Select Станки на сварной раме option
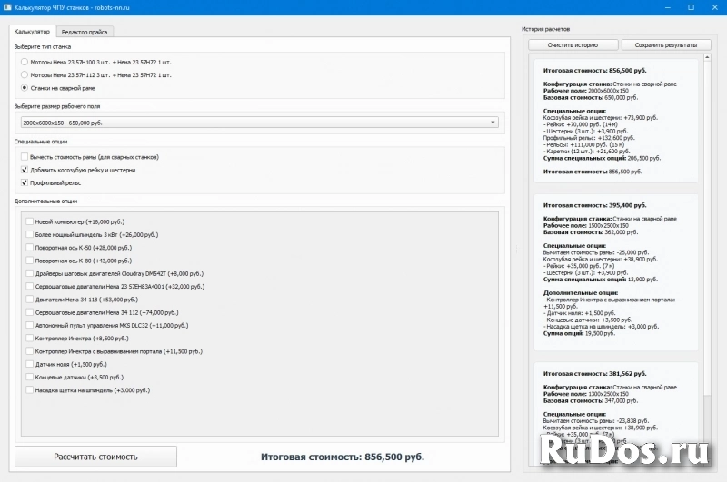 [25, 88]
